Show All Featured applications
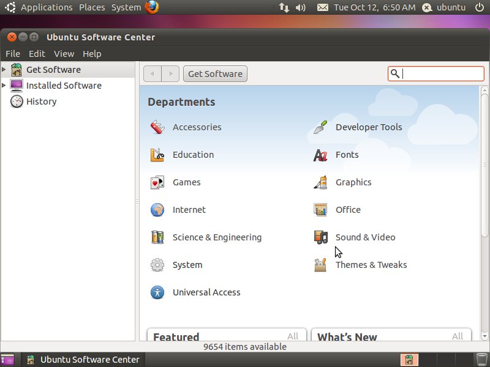Image resolution: width=490 pixels, height=367 pixels. [293, 336]
